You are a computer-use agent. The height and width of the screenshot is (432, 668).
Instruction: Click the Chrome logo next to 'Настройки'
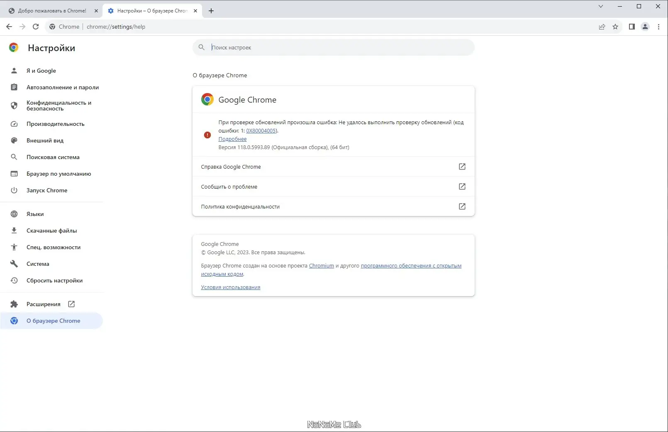click(x=14, y=47)
